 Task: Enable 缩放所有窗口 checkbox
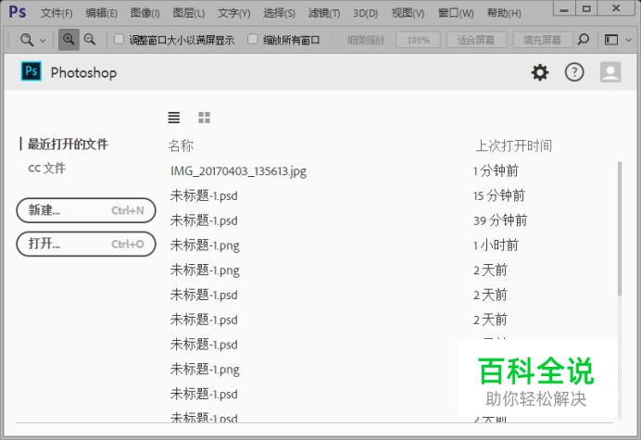(x=253, y=39)
